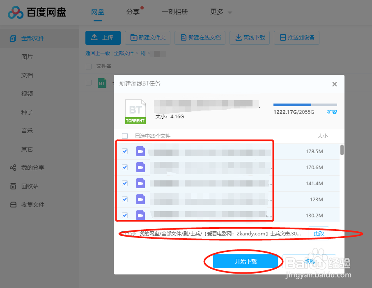This screenshot has width=372, height=288.
Task: Select 文档 in the sidebar
Action: click(x=27, y=75)
